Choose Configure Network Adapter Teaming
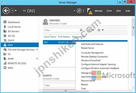136x93 pixels. 98,64
